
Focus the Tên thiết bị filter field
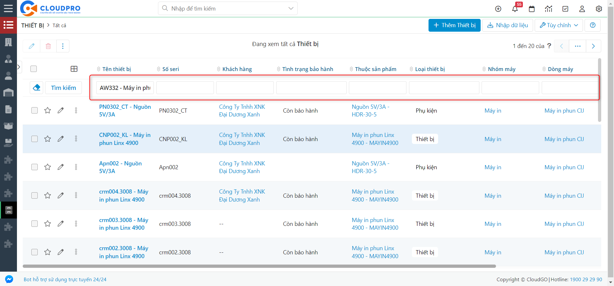125,88
